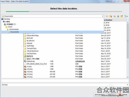The width and height of the screenshot is (130, 98).
Task: Jump to the home directory
Action: click(118, 16)
